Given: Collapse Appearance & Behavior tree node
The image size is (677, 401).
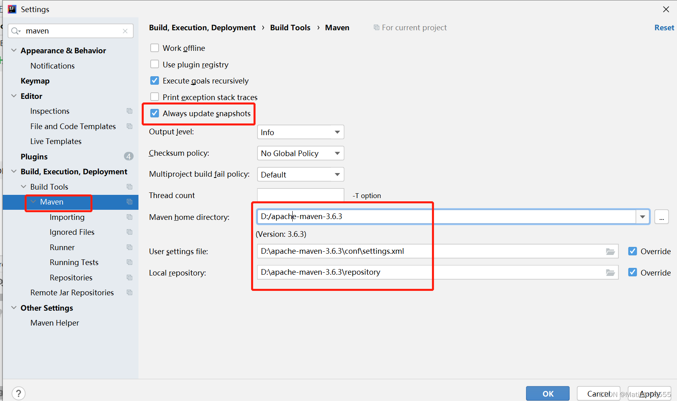Looking at the screenshot, I should click(x=14, y=50).
